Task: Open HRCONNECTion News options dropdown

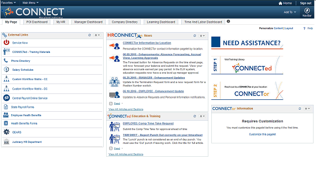Action: [x=202, y=36]
